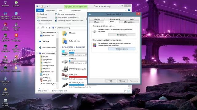This screenshot has height=110, width=197.
Task: Select Видео in the navigation pane
Action: click(x=44, y=57)
